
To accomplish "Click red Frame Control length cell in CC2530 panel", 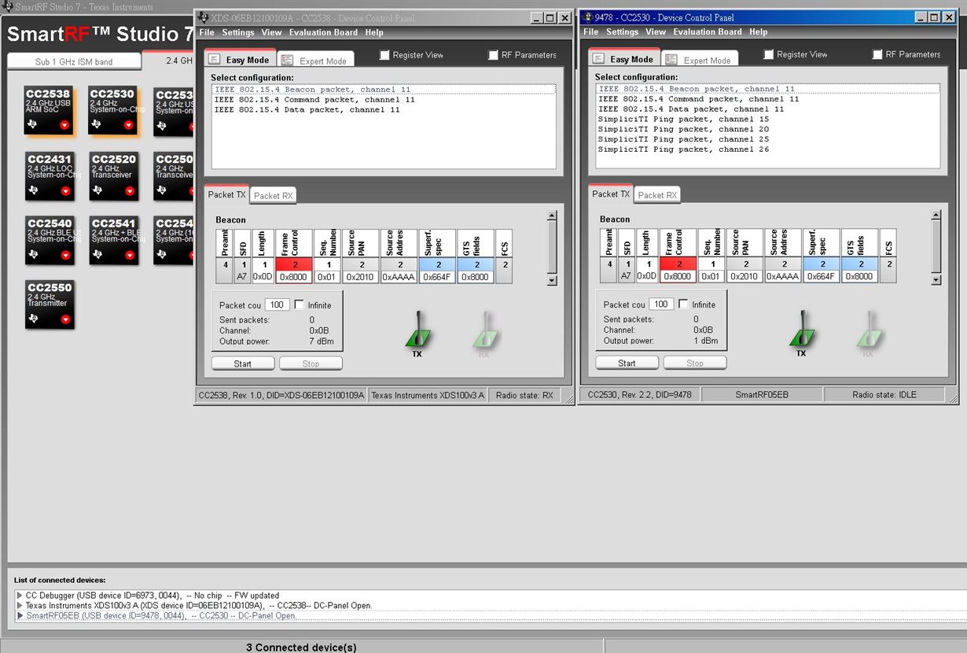I will tap(679, 264).
